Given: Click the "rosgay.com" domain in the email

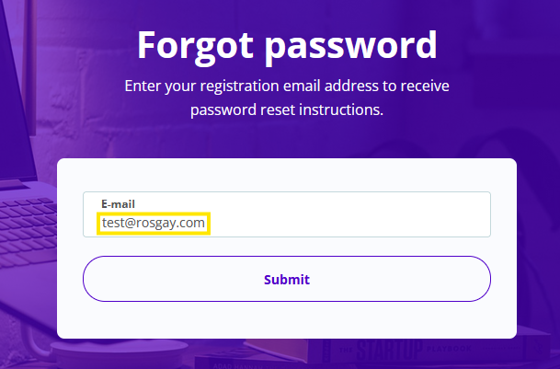Looking at the screenshot, I should click(x=171, y=223).
